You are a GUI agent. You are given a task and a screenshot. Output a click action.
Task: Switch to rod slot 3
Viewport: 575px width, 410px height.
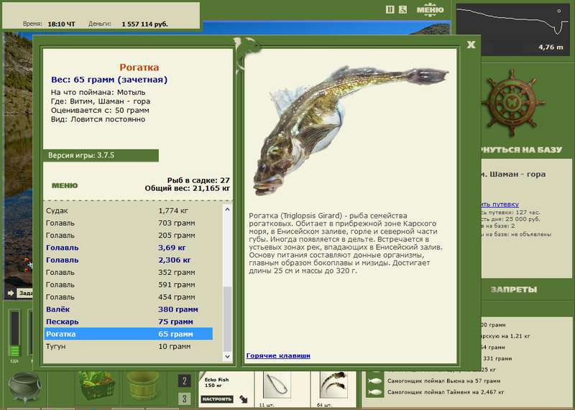click(185, 399)
